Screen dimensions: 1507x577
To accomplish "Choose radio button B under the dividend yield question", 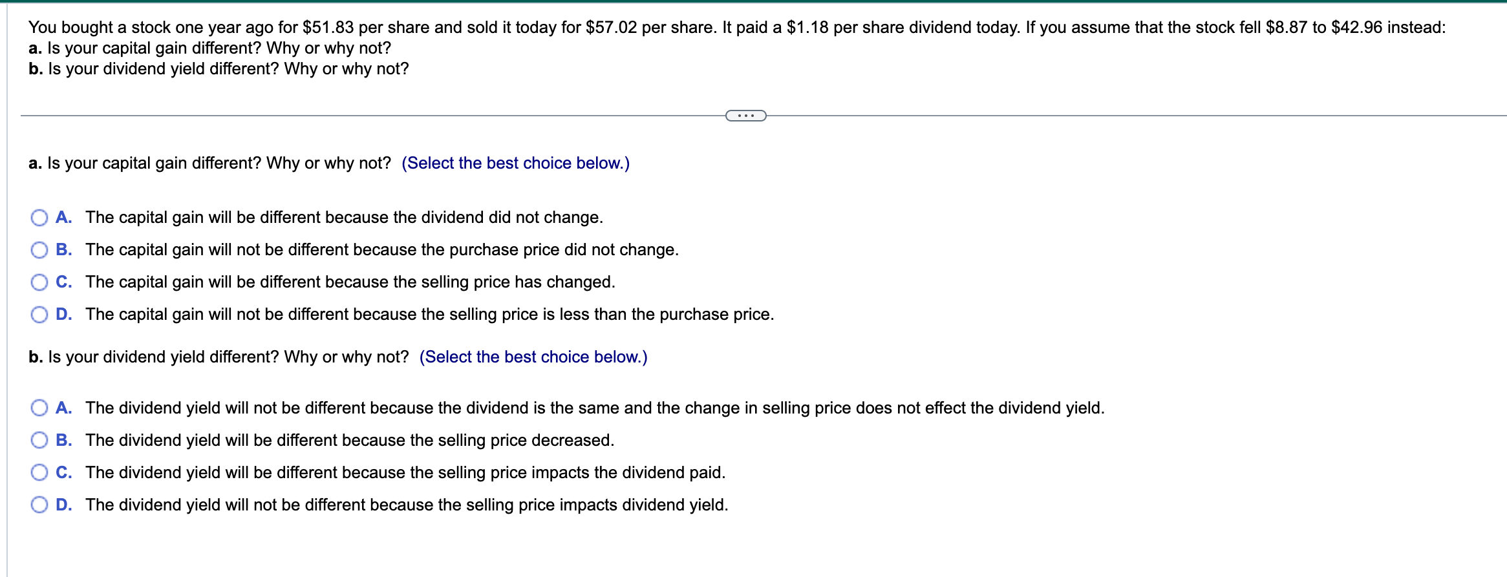I will (x=39, y=440).
